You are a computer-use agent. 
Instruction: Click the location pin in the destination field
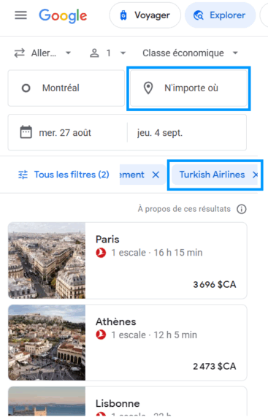(148, 88)
